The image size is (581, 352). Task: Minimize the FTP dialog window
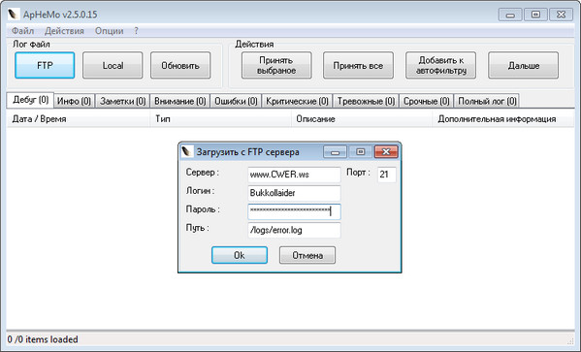click(x=335, y=151)
